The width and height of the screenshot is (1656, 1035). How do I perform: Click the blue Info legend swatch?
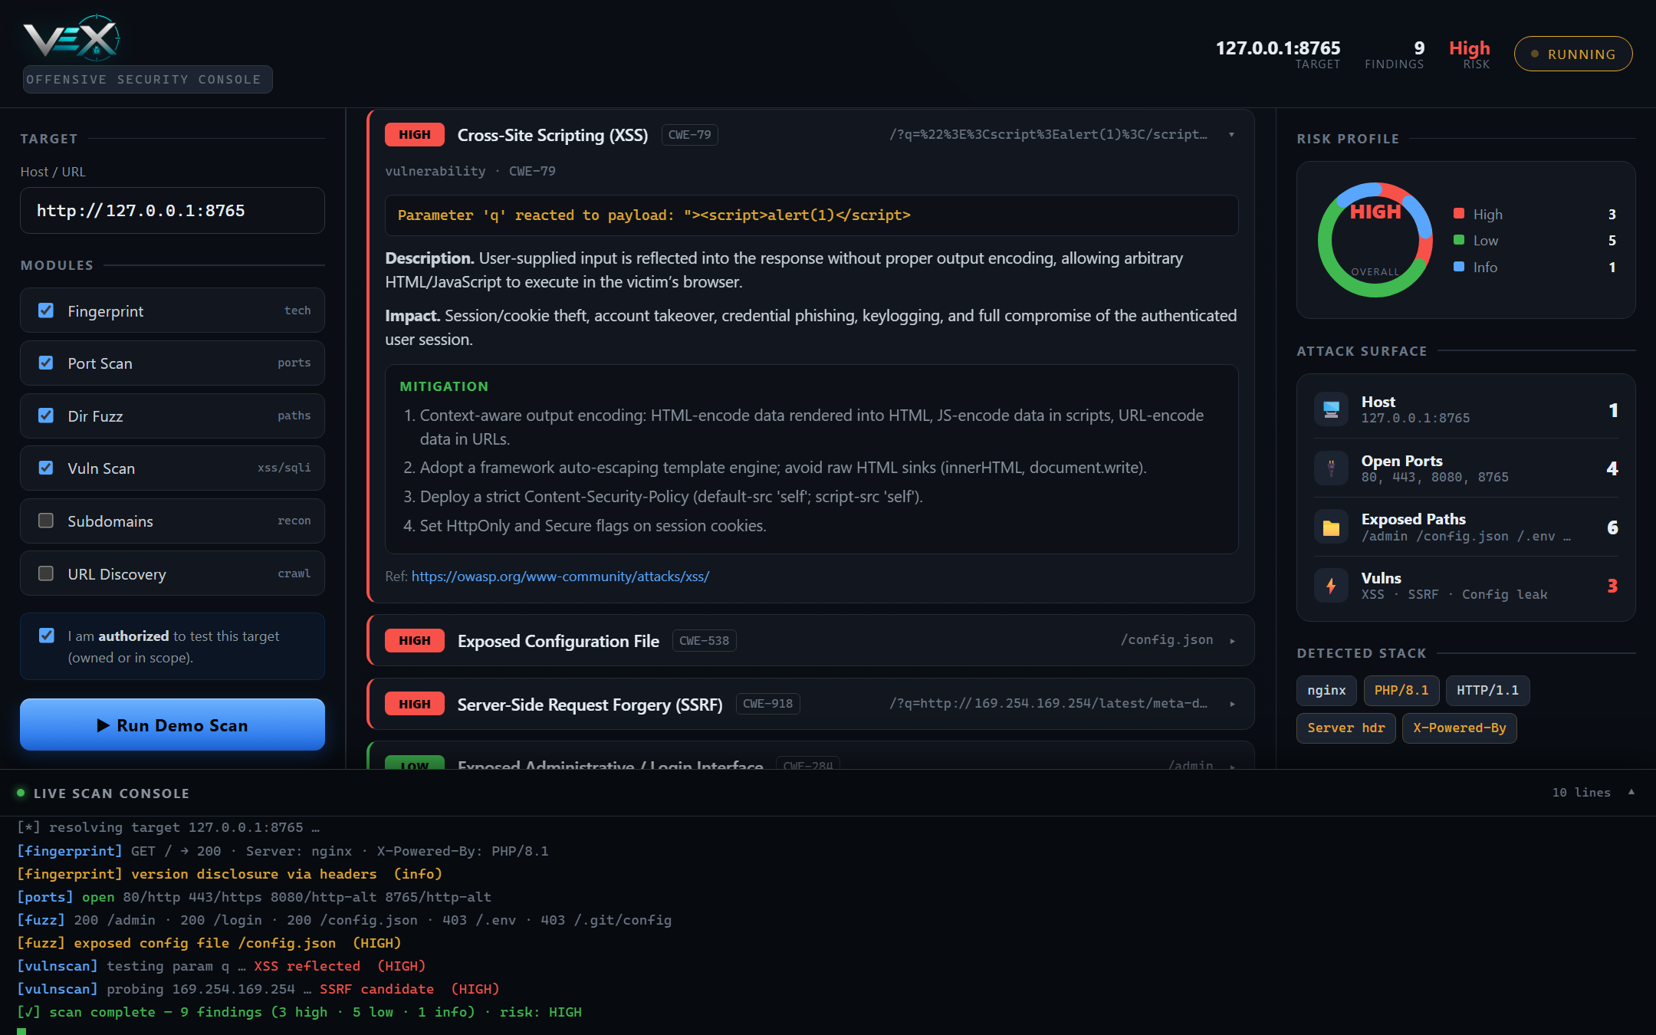point(1459,267)
